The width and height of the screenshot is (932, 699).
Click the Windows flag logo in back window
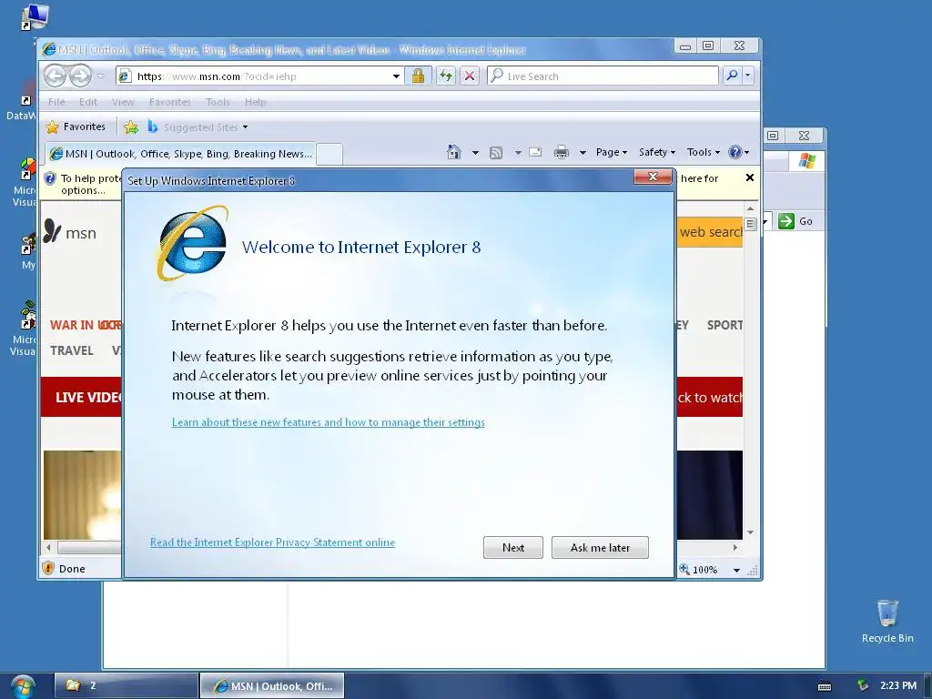click(x=806, y=160)
